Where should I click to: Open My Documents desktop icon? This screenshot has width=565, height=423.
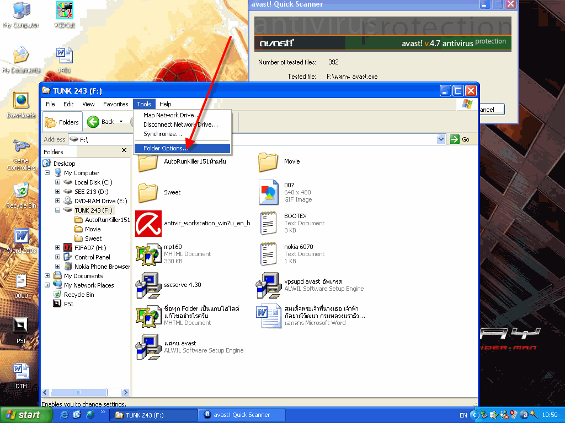point(21,59)
